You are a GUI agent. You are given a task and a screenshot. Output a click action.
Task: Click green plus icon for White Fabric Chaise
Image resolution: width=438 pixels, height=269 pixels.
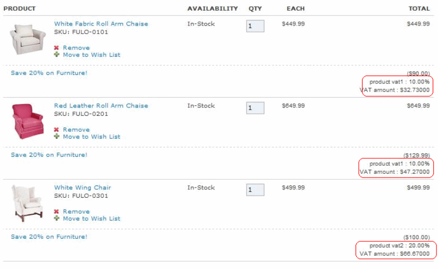point(56,55)
